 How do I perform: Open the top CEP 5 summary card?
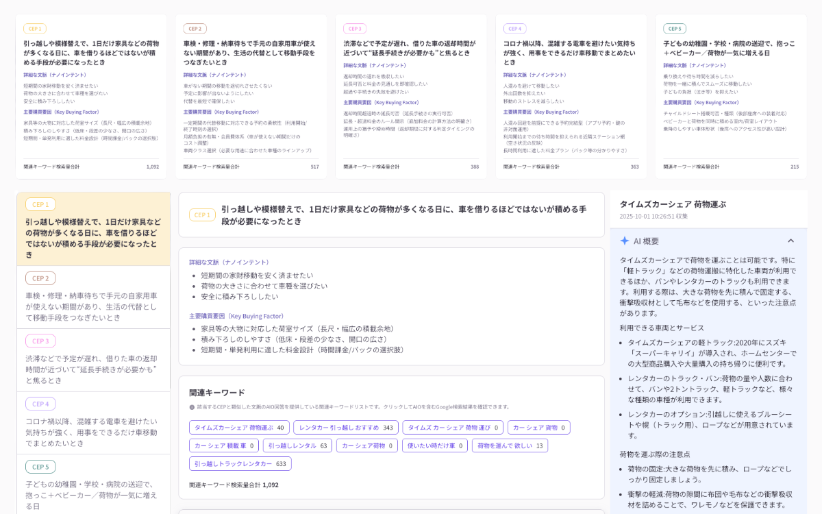pyautogui.click(x=730, y=97)
